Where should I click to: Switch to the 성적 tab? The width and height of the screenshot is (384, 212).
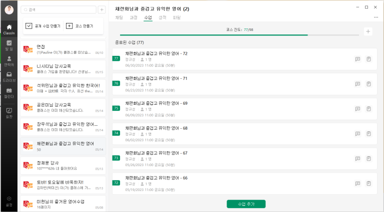click(162, 17)
